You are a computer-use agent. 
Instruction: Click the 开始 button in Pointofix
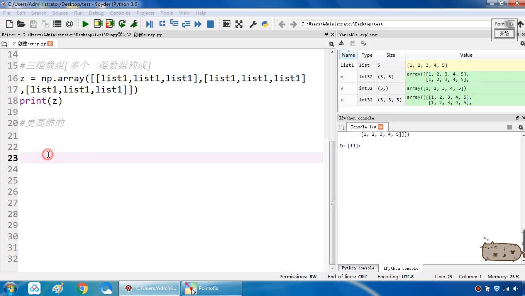tap(504, 34)
